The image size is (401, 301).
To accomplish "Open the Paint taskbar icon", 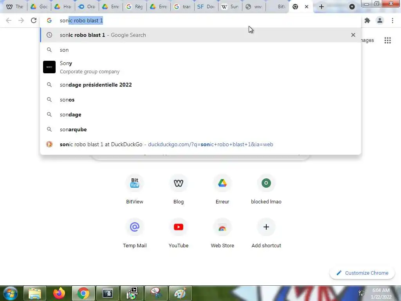I will tap(180, 293).
